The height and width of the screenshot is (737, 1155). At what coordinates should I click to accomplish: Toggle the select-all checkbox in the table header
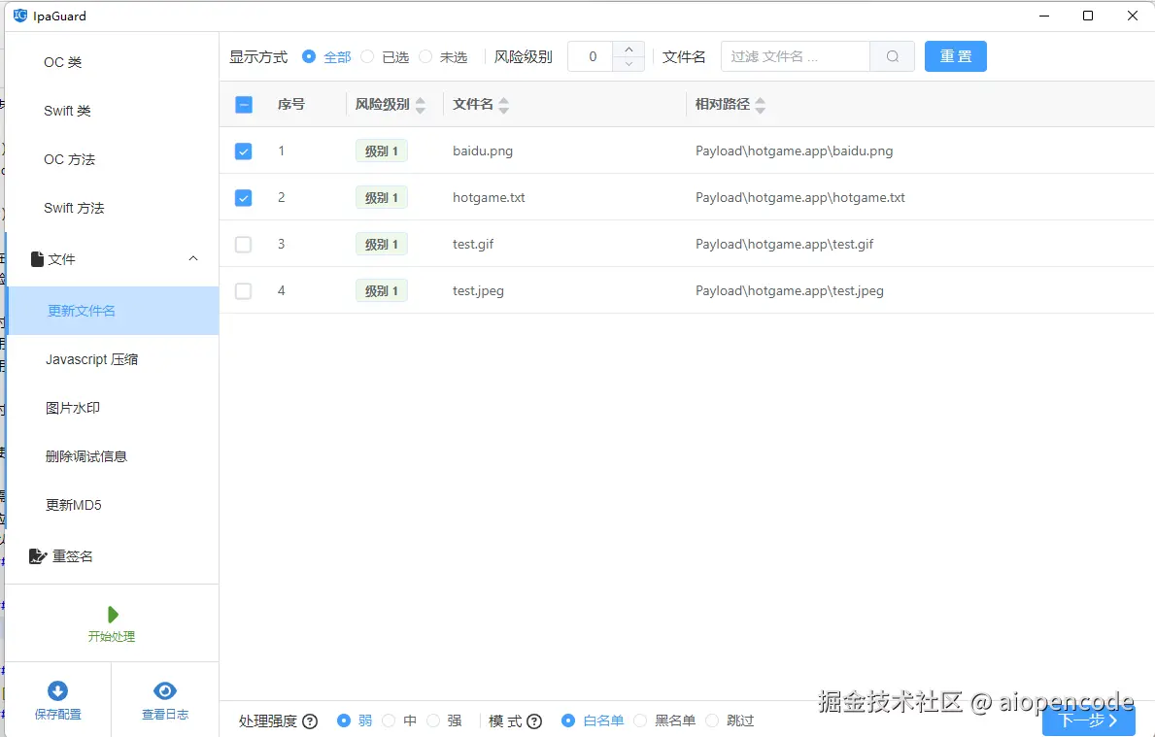(x=243, y=104)
